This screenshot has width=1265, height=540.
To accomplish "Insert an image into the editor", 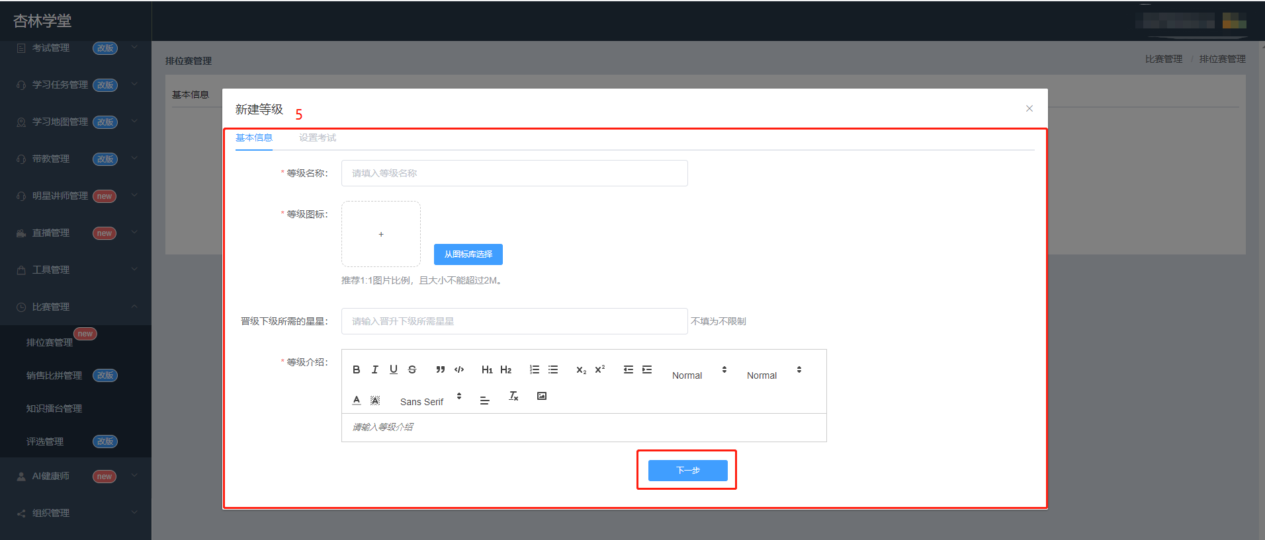I will (542, 396).
